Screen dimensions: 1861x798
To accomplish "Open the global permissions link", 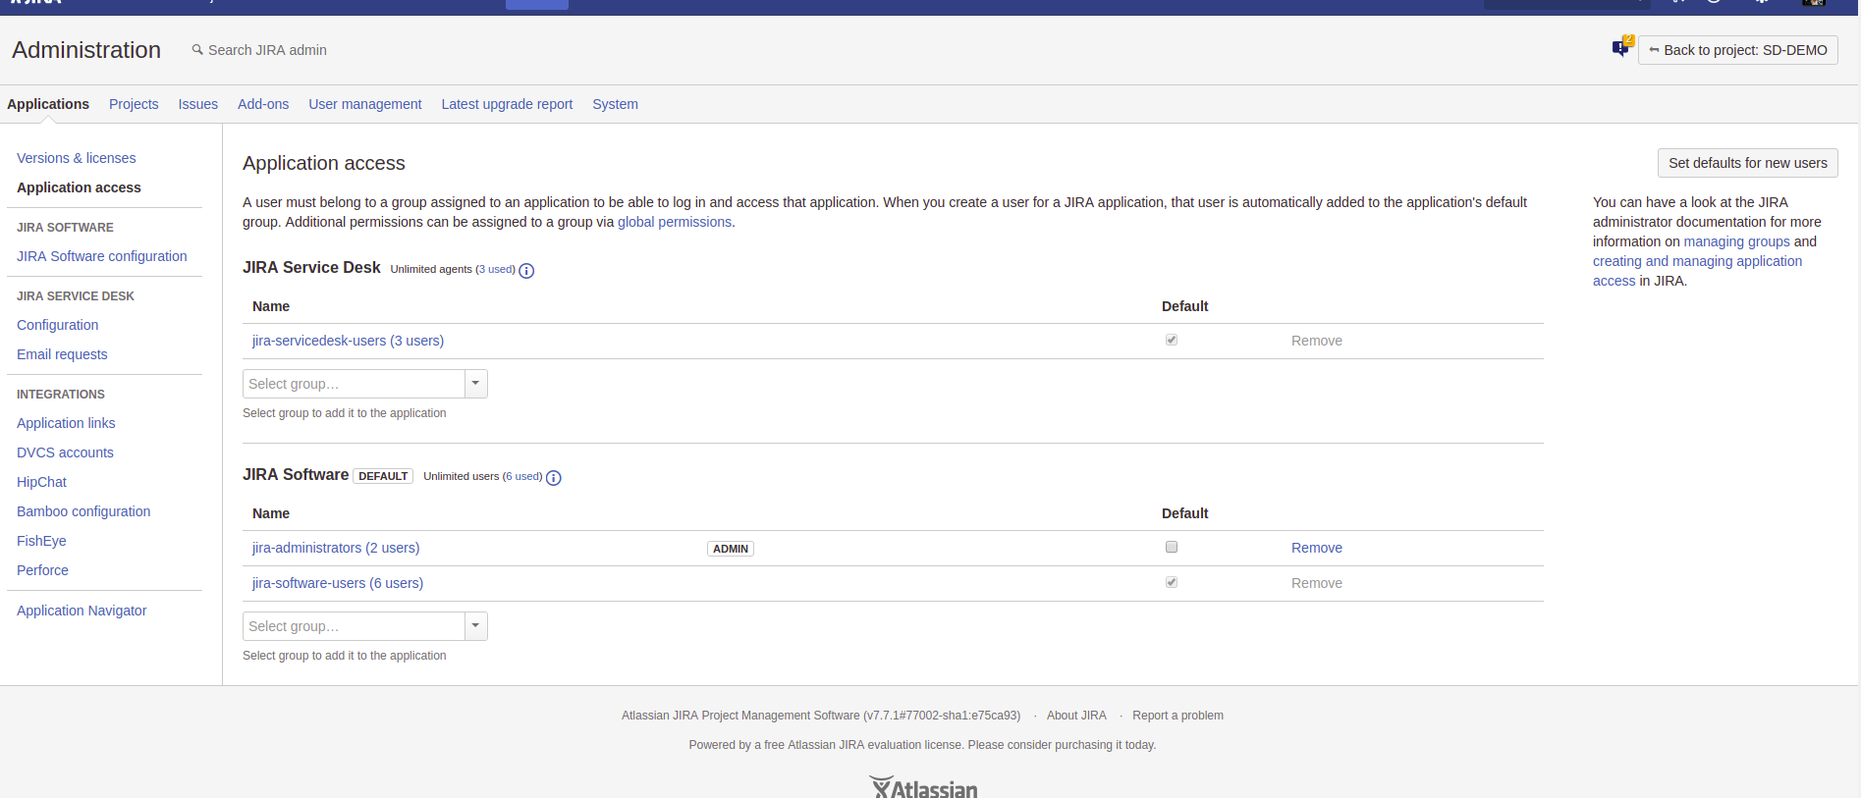I will click(674, 222).
